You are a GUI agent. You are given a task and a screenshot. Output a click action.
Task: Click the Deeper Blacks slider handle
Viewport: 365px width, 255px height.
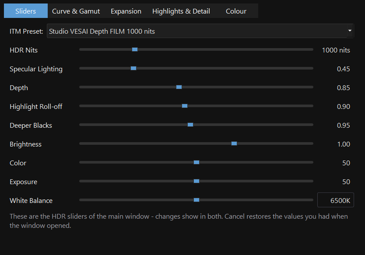(190, 125)
